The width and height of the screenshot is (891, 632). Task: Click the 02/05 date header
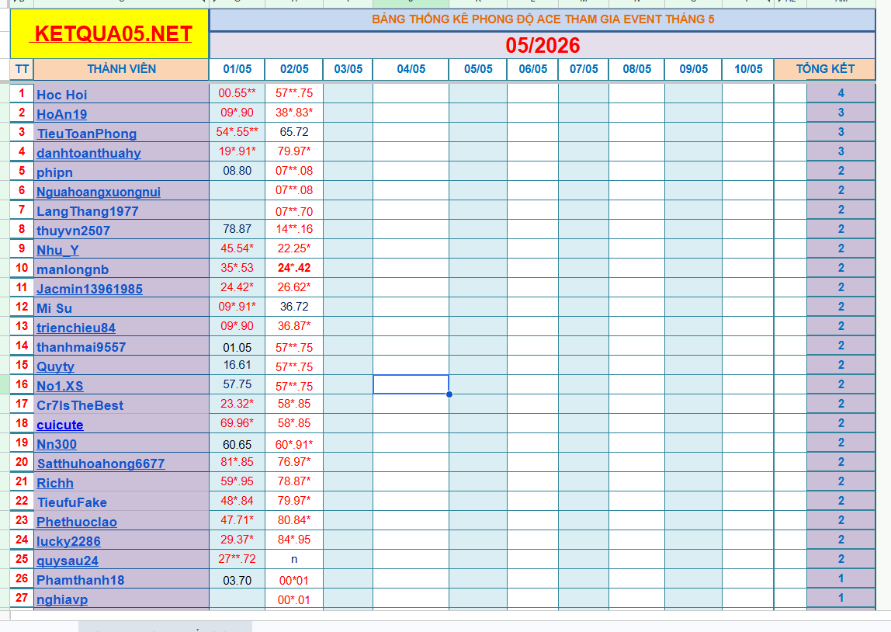[x=294, y=69]
